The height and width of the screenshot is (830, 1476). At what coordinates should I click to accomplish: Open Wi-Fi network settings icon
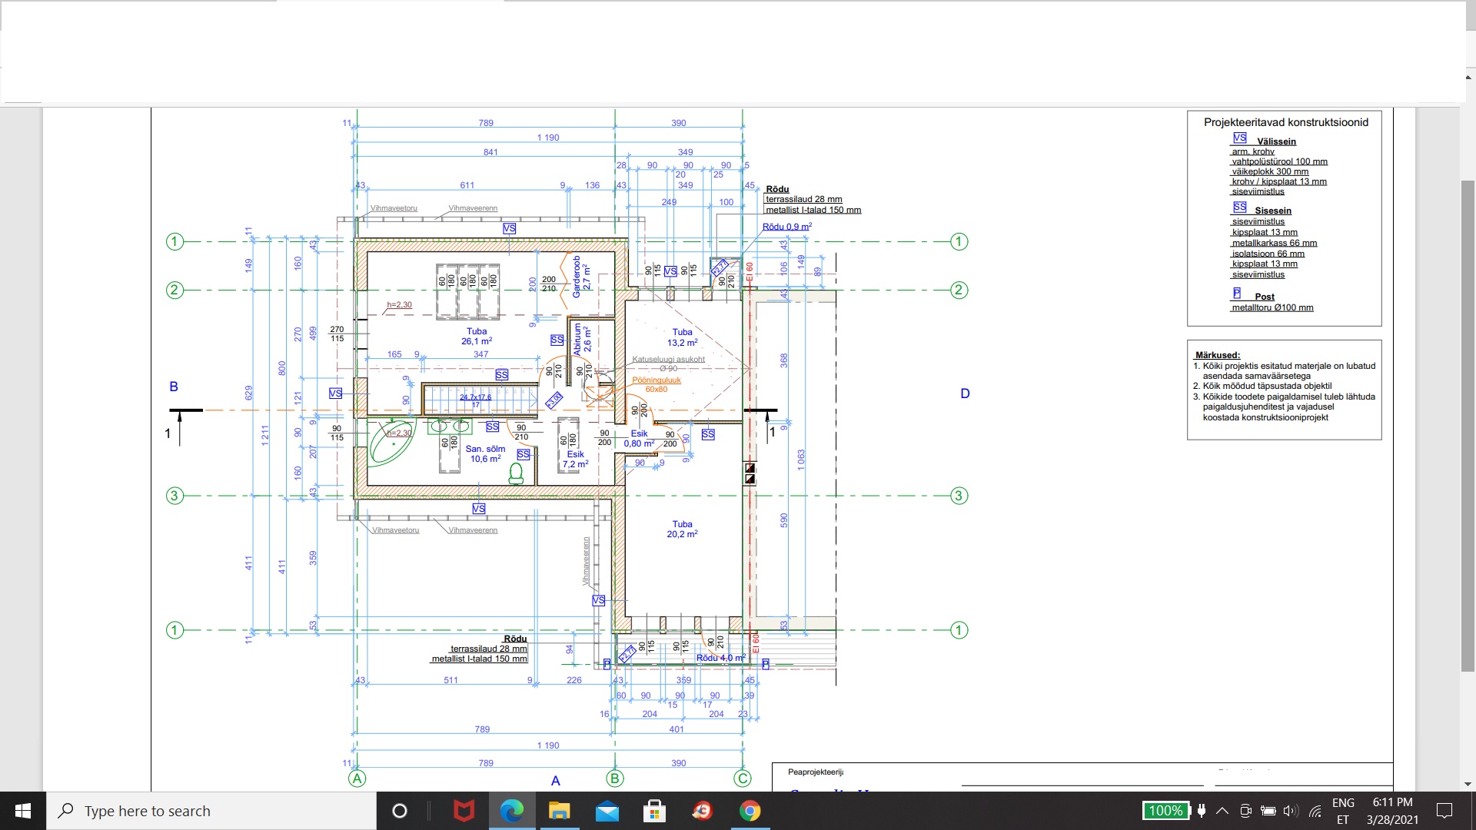click(x=1315, y=811)
